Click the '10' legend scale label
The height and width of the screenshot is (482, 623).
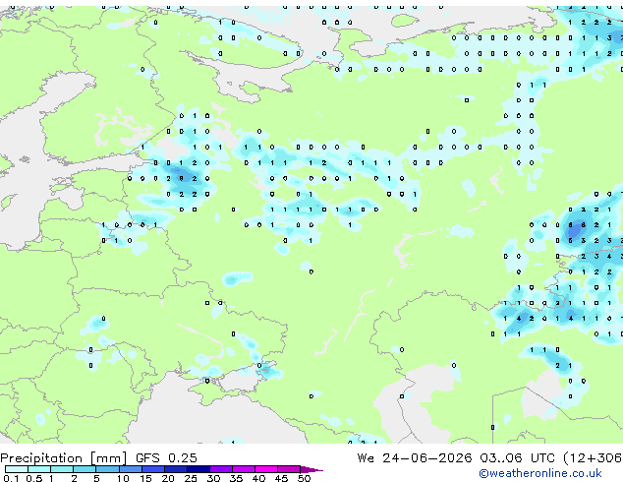click(x=123, y=478)
